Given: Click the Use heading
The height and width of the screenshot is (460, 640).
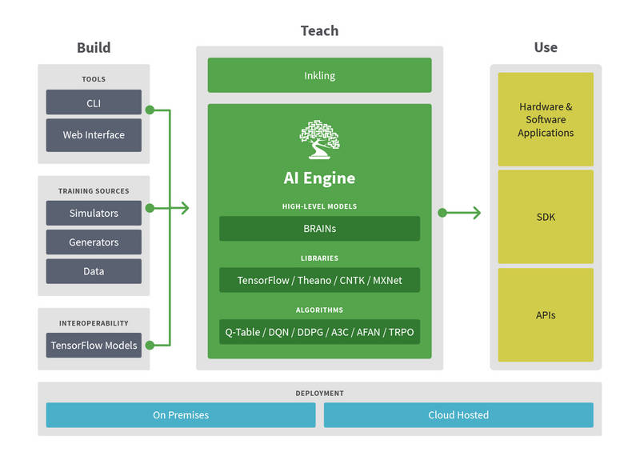Looking at the screenshot, I should 546,47.
